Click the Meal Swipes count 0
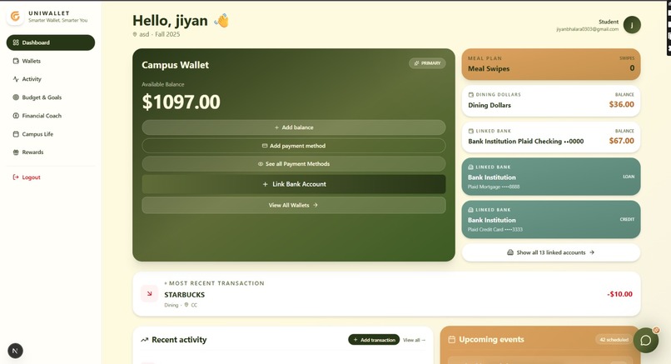 [632, 67]
